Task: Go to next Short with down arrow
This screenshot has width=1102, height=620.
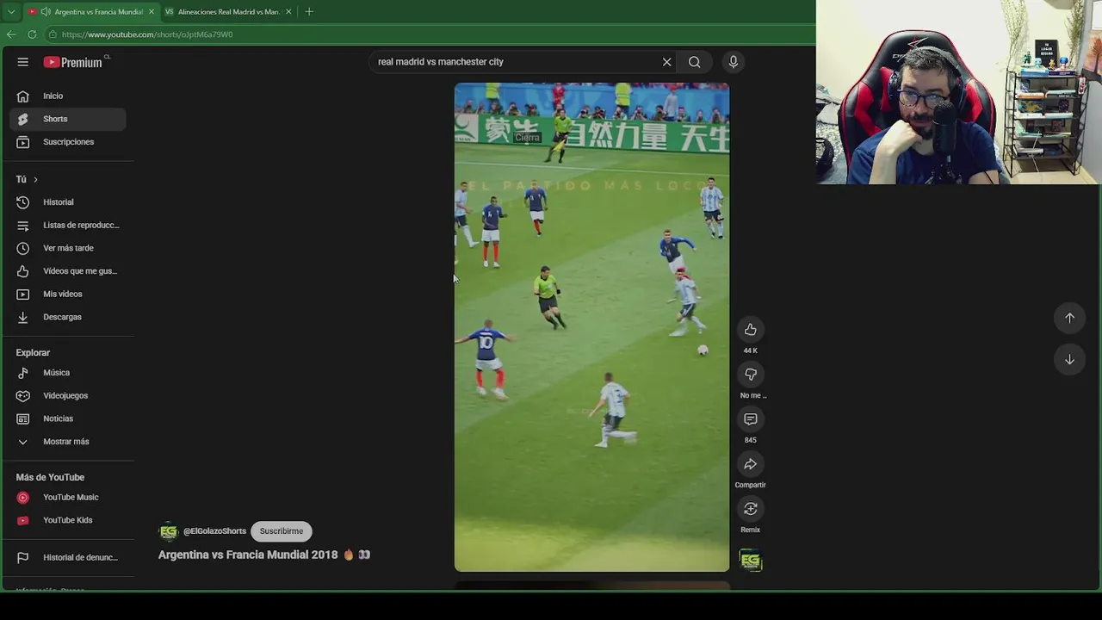Action: (1069, 359)
